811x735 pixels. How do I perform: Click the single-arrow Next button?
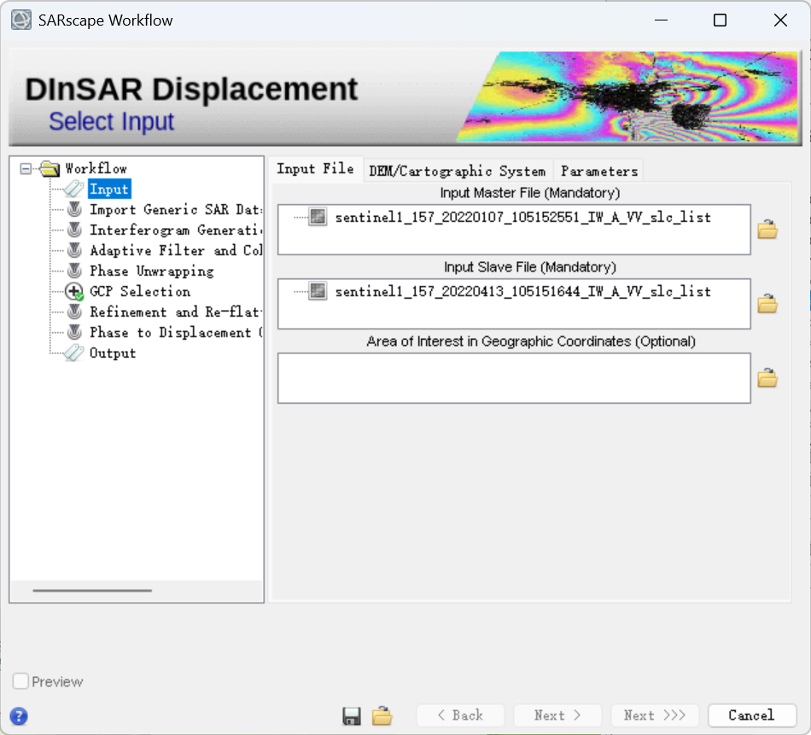point(557,715)
